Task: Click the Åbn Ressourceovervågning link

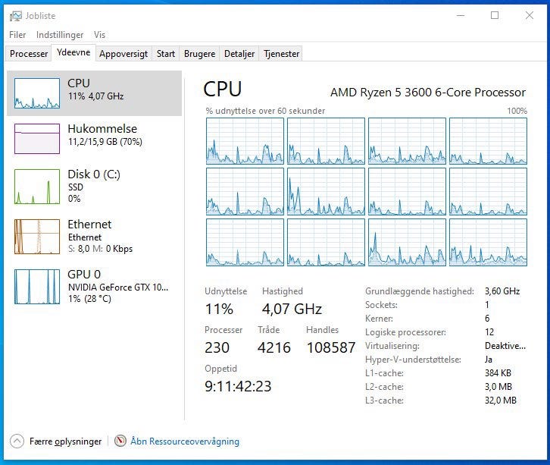Action: coord(185,441)
